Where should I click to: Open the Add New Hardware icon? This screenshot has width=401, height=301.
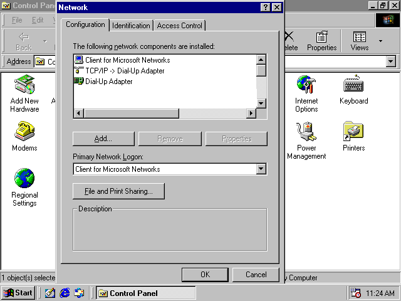pyautogui.click(x=24, y=93)
